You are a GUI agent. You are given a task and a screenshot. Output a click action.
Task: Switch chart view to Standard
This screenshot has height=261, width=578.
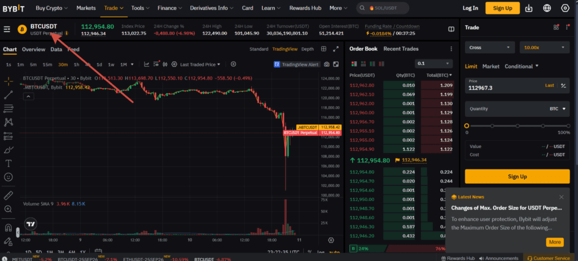(259, 49)
